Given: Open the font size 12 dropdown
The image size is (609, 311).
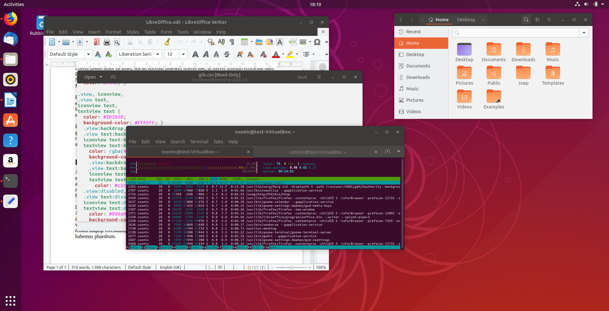Looking at the screenshot, I should [183, 55].
